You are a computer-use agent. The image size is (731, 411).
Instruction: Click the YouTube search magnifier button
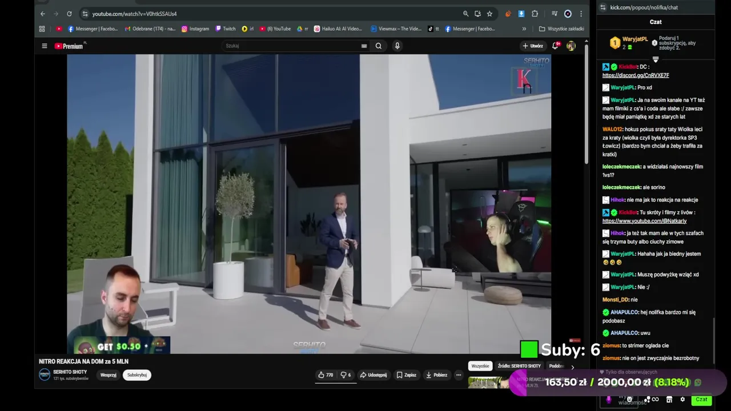click(378, 46)
